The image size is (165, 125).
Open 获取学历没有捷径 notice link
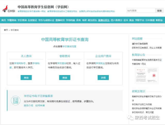(x=147, y=48)
